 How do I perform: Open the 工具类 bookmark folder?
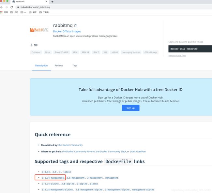pos(44,12)
